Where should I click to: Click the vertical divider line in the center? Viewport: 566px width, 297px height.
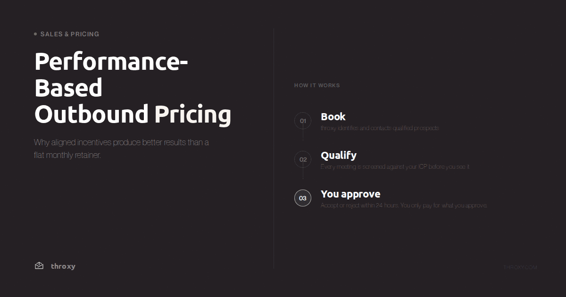[x=274, y=148]
